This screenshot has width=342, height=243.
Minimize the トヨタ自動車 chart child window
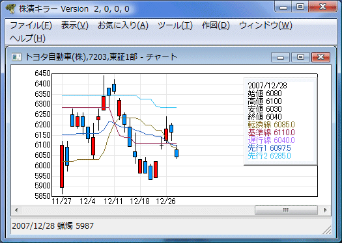coord(280,57)
